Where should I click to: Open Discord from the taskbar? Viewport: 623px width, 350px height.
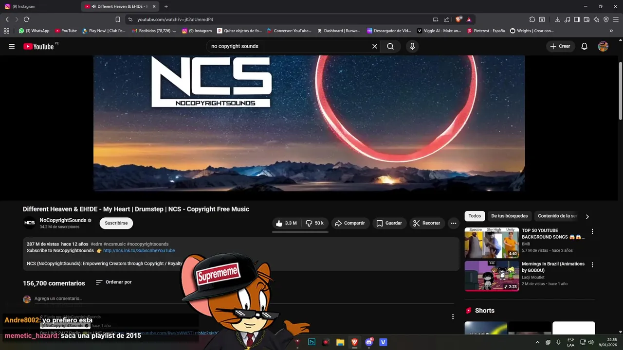pos(369,342)
